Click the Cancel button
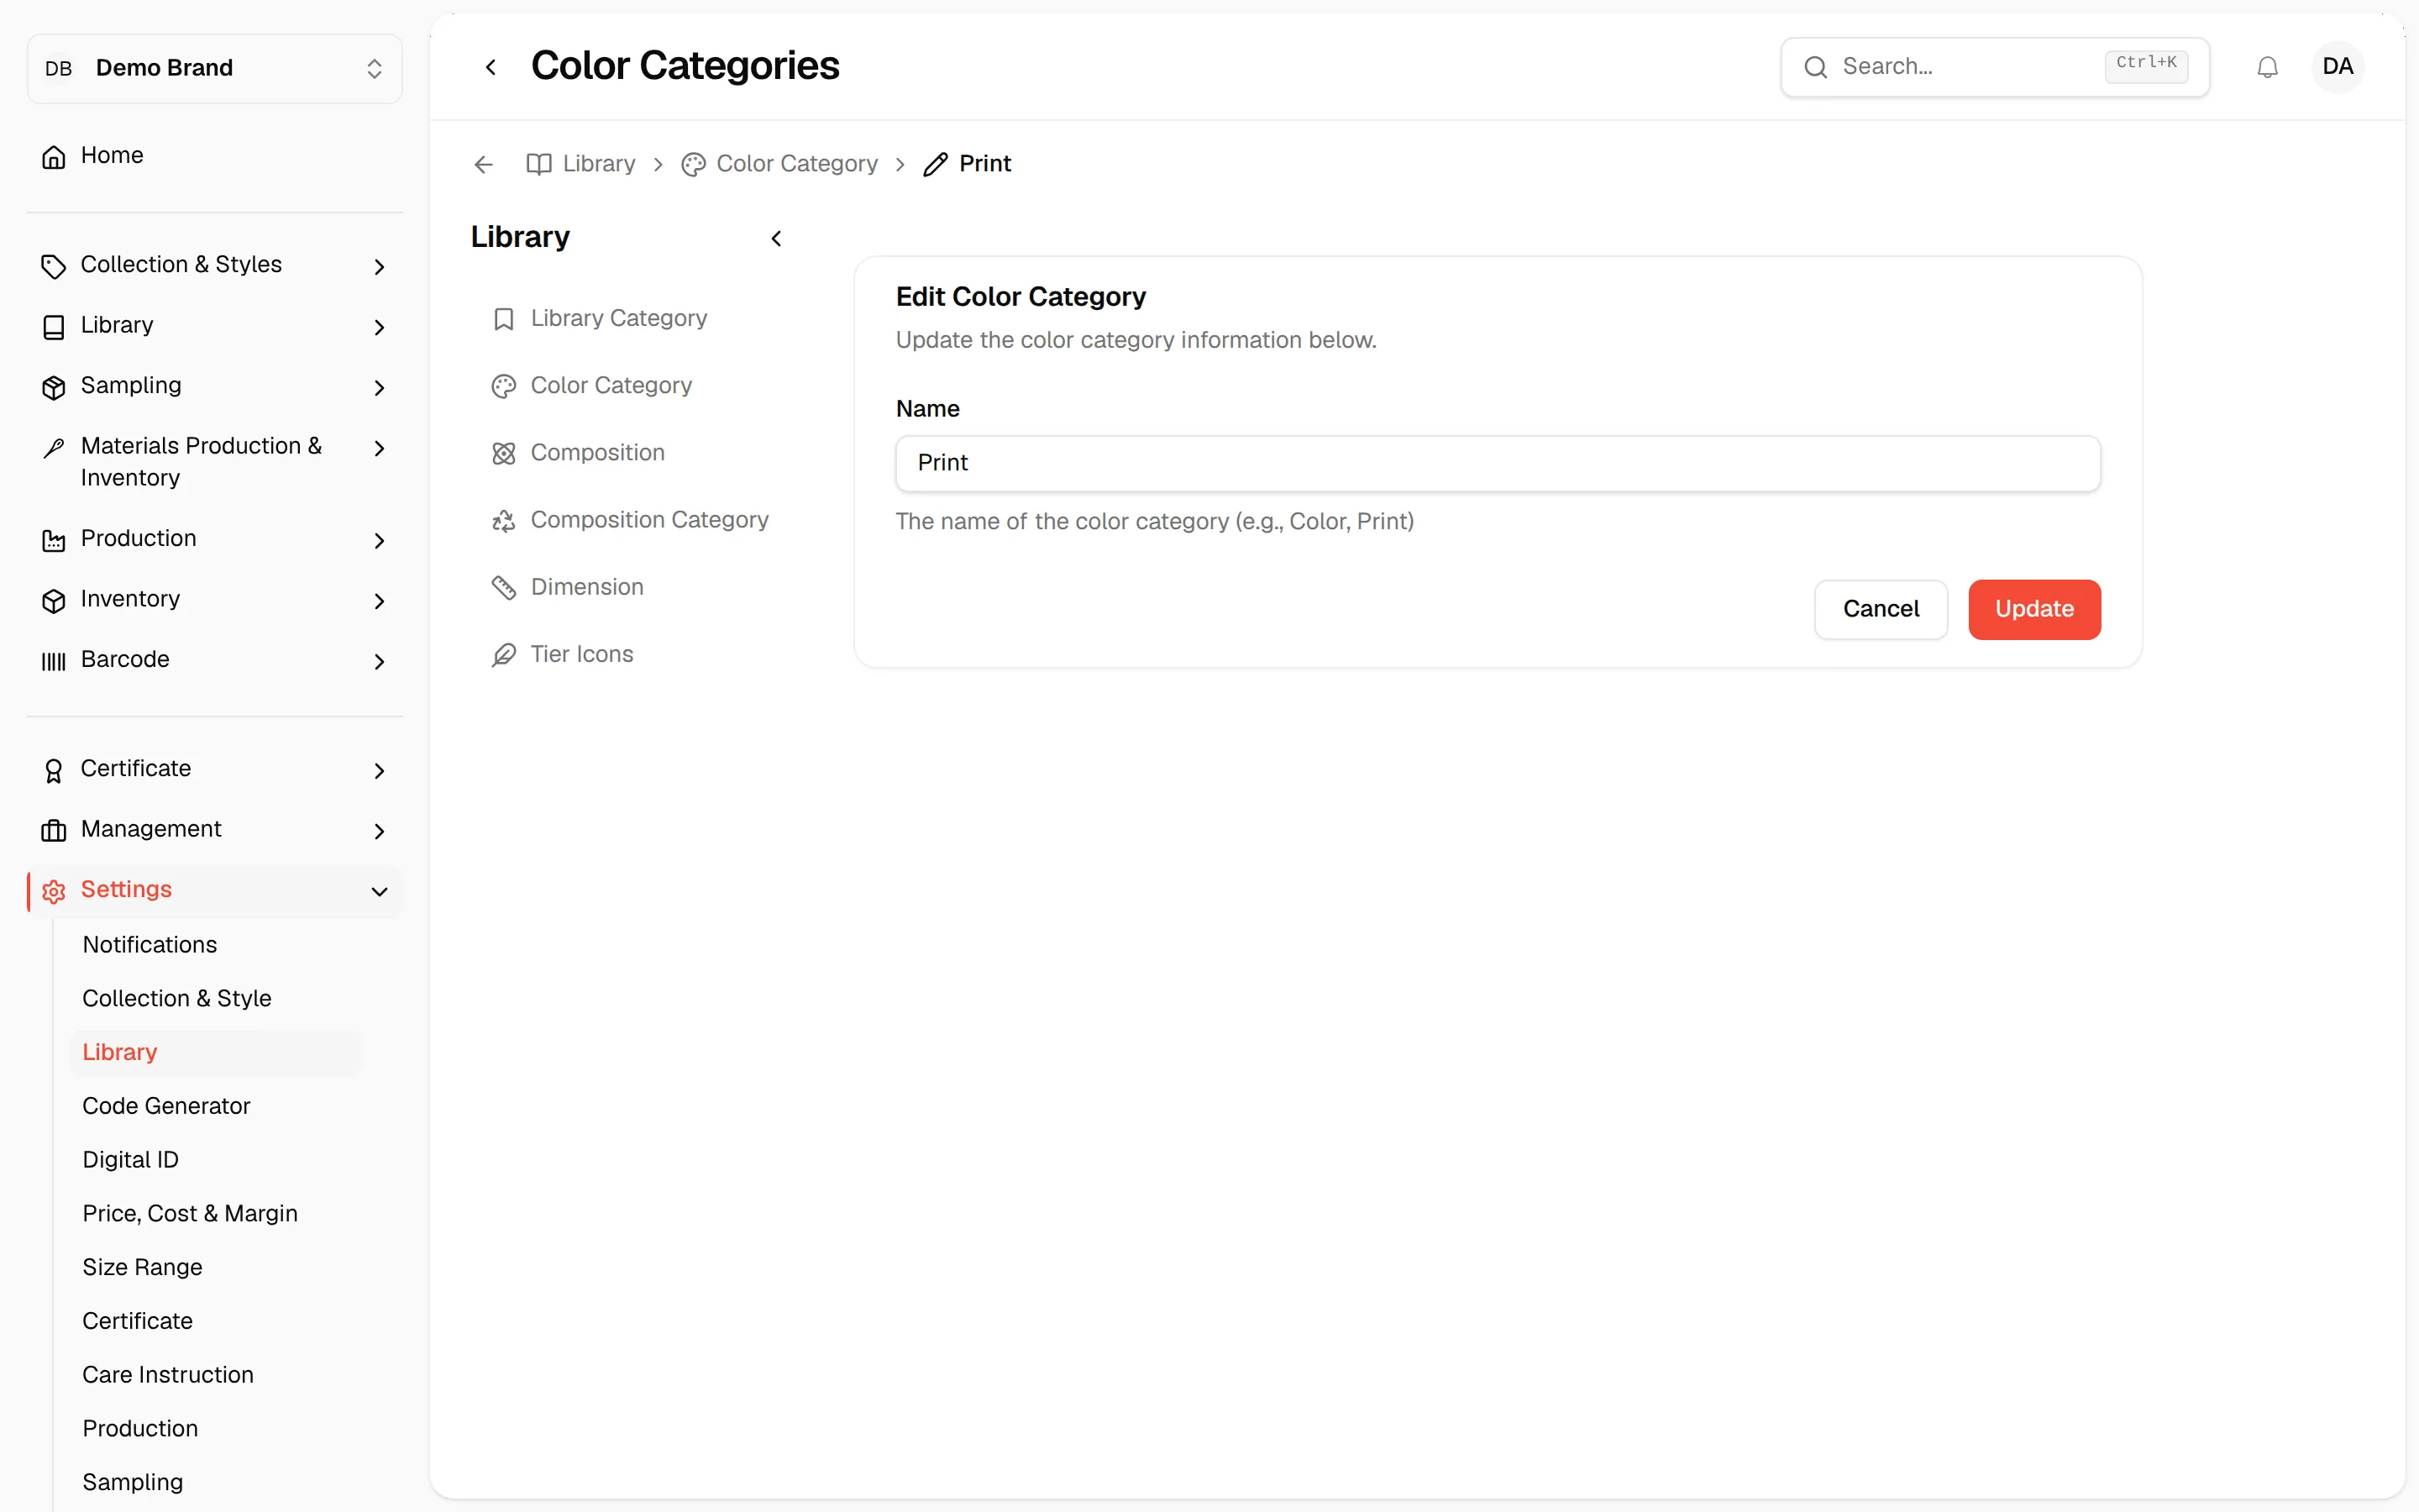 1881,609
